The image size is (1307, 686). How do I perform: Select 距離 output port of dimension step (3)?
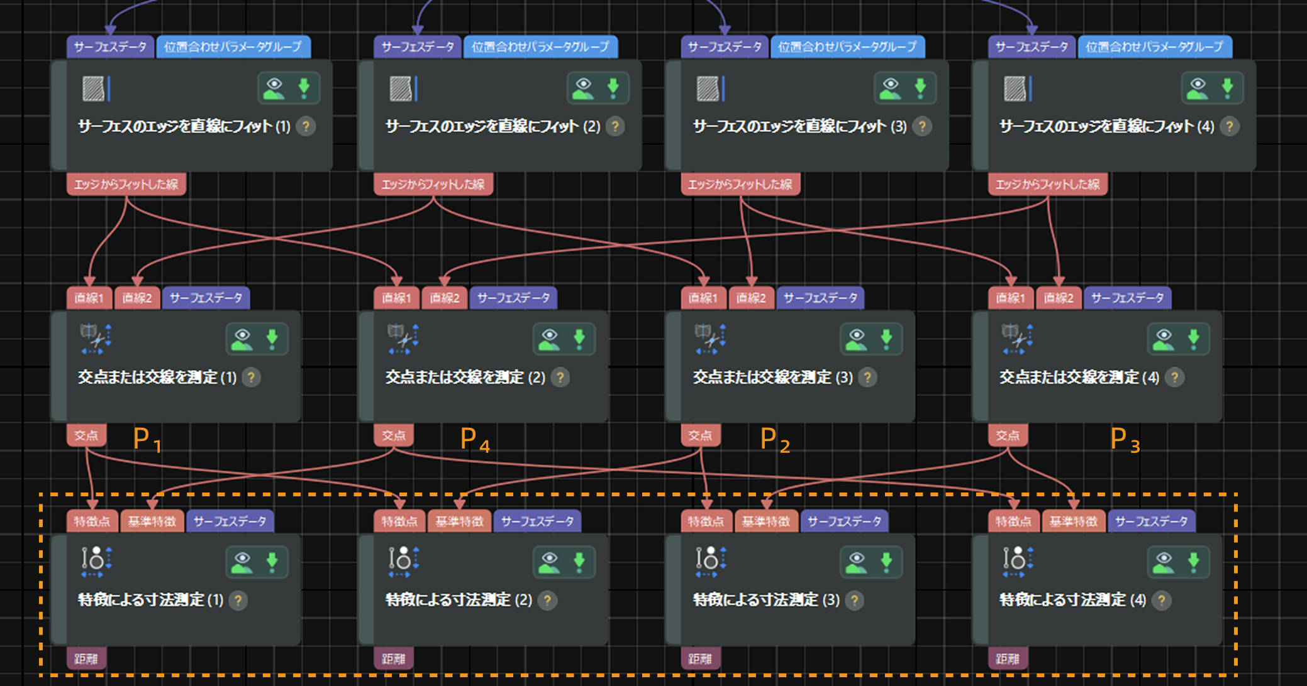[x=701, y=658]
